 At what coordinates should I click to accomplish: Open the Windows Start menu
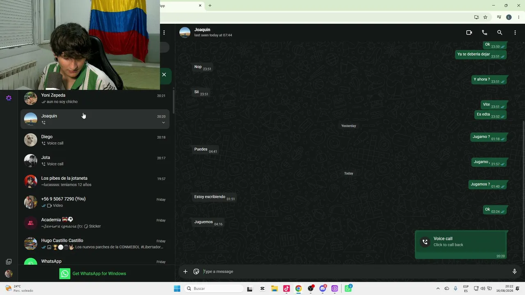click(177, 288)
